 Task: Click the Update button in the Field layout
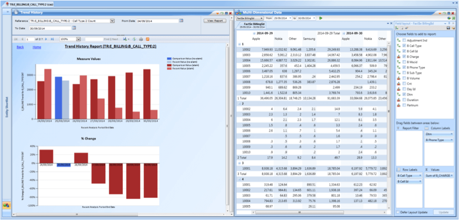pos(444,212)
